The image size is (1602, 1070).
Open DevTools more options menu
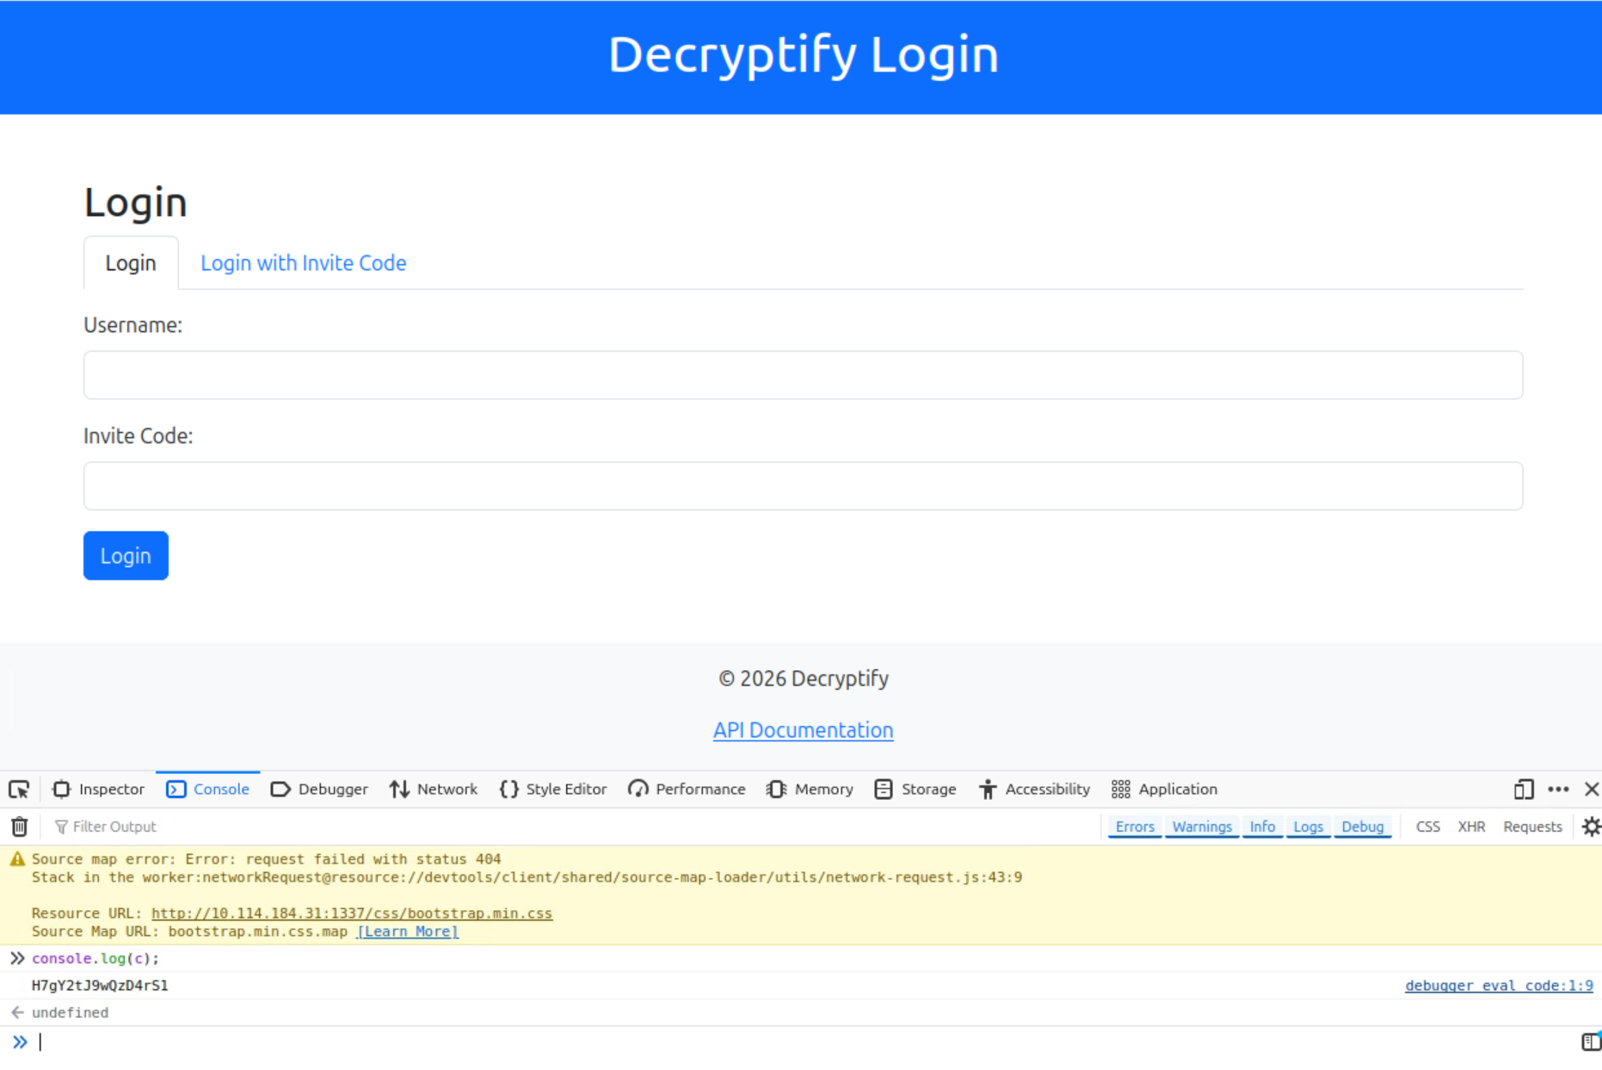[x=1558, y=790]
